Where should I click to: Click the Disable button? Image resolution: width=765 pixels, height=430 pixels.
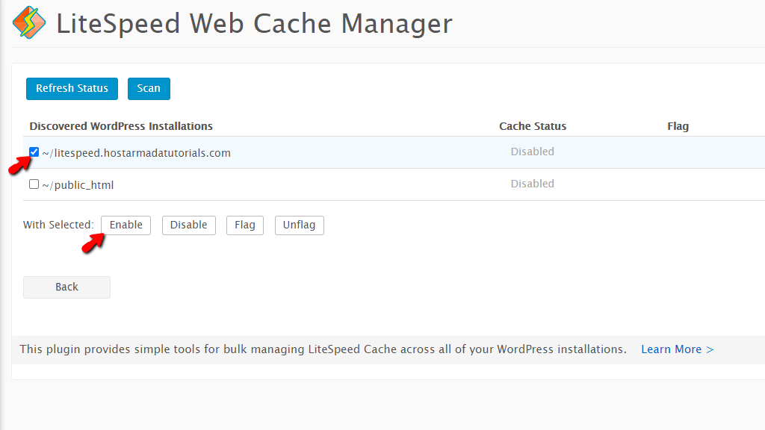pyautogui.click(x=189, y=225)
